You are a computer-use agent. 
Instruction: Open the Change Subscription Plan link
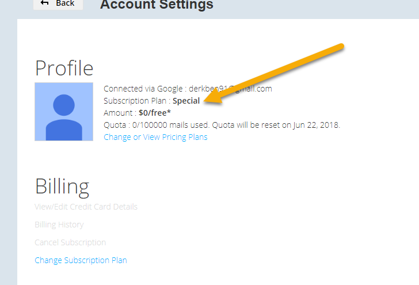81,260
